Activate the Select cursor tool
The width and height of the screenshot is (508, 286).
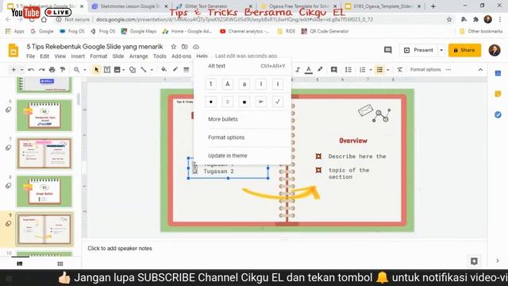pyautogui.click(x=96, y=70)
